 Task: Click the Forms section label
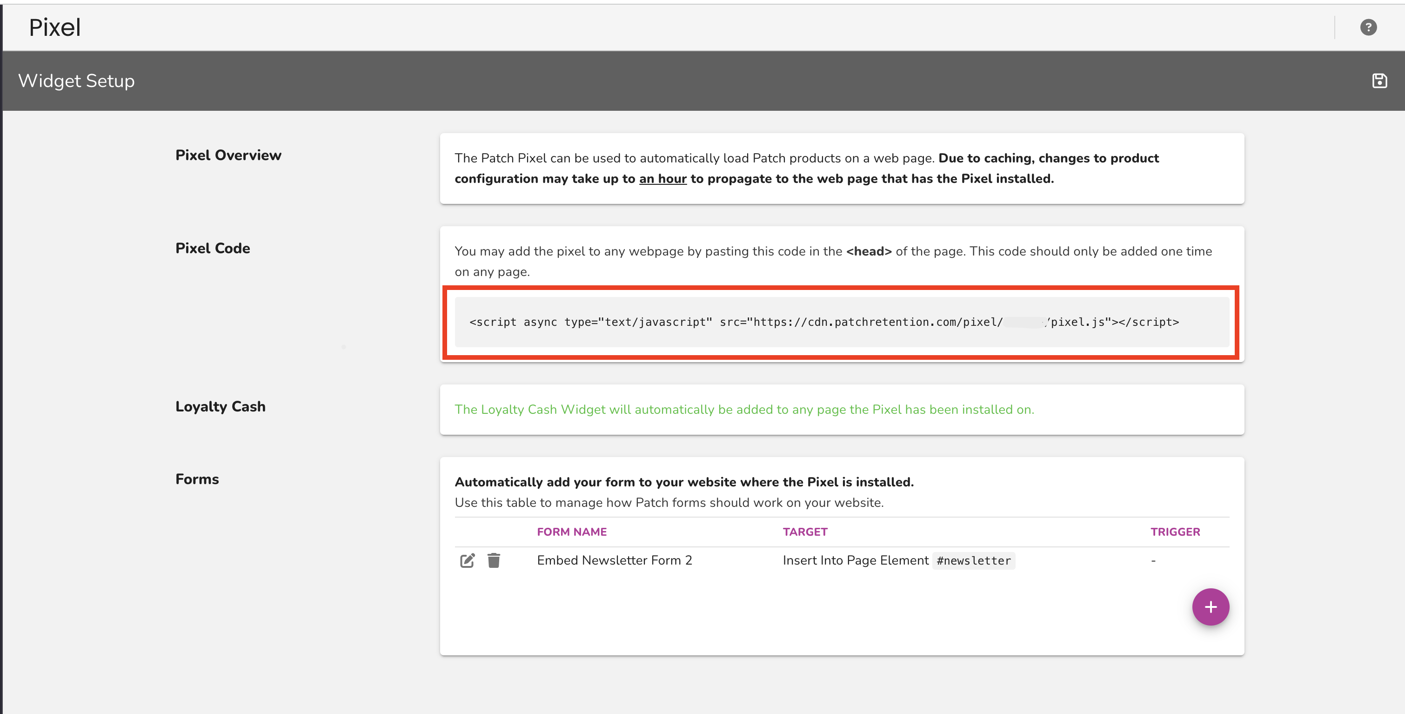click(197, 479)
